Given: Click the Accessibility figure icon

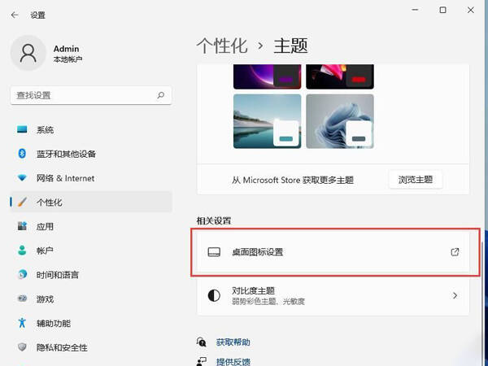Looking at the screenshot, I should click(x=22, y=323).
